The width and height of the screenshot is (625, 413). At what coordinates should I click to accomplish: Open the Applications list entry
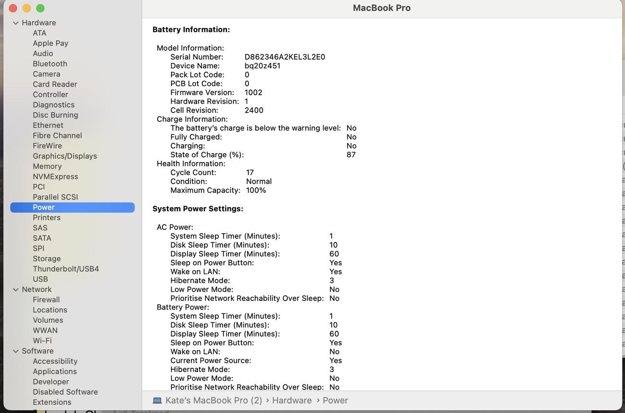tap(55, 372)
